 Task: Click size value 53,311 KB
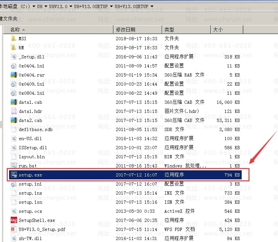pyautogui.click(x=228, y=120)
